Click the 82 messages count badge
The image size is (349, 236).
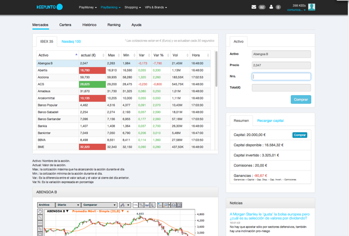click(262, 7)
